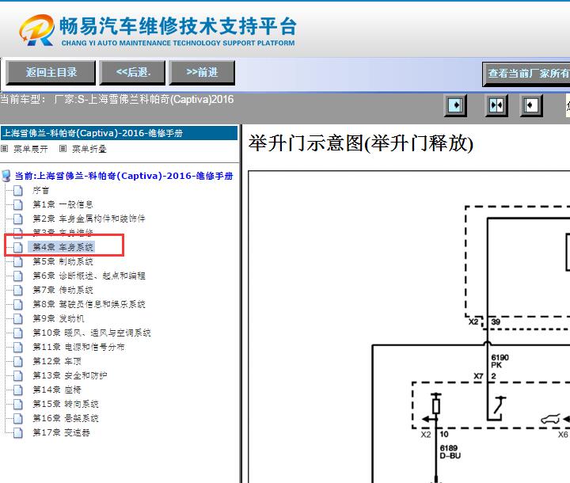Click the page icon beside 序言
The width and height of the screenshot is (570, 483).
[17, 191]
